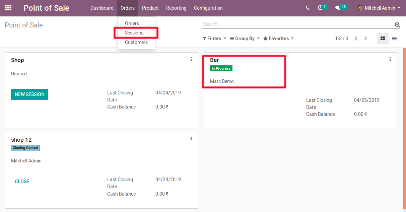Click the Closing Control status badge
Image resolution: width=406 pixels, height=212 pixels.
point(25,148)
